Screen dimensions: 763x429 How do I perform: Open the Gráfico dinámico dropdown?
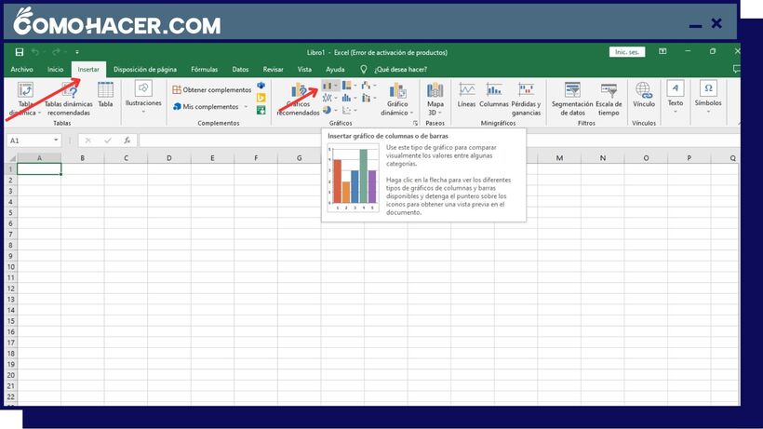point(397,112)
